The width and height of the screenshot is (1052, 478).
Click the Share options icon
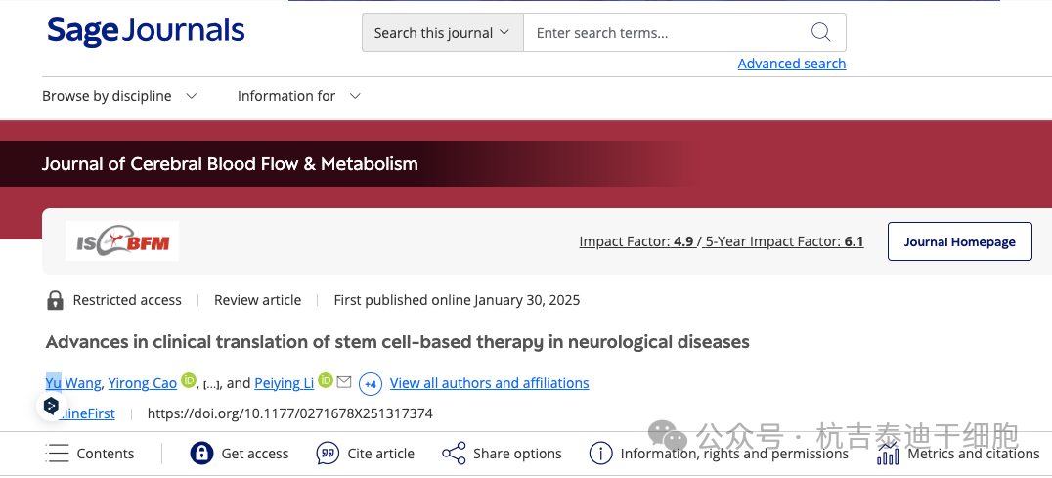(454, 454)
